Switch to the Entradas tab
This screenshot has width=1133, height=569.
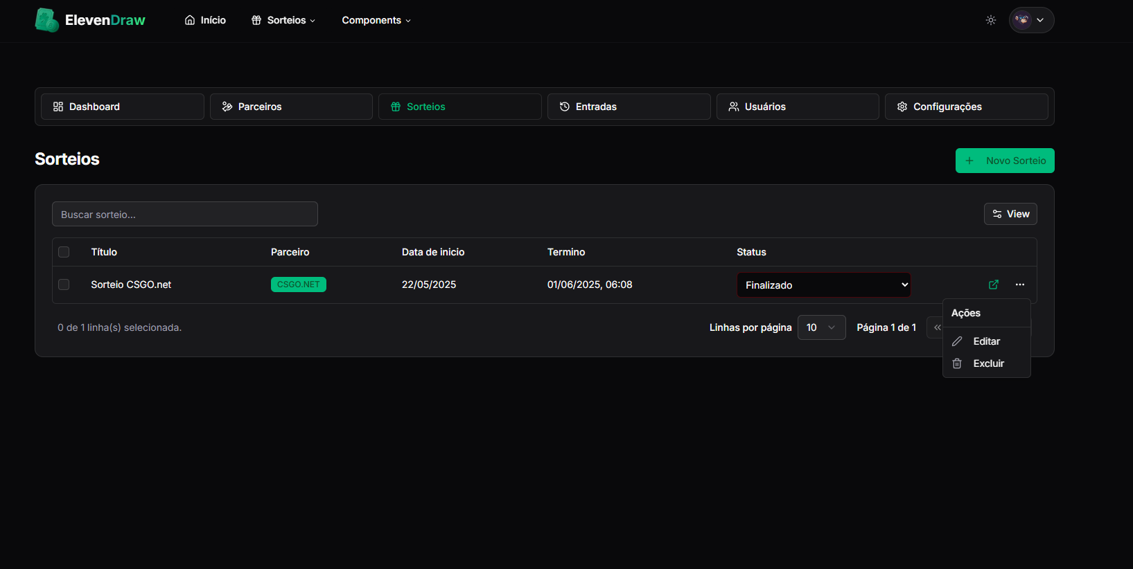tap(629, 107)
